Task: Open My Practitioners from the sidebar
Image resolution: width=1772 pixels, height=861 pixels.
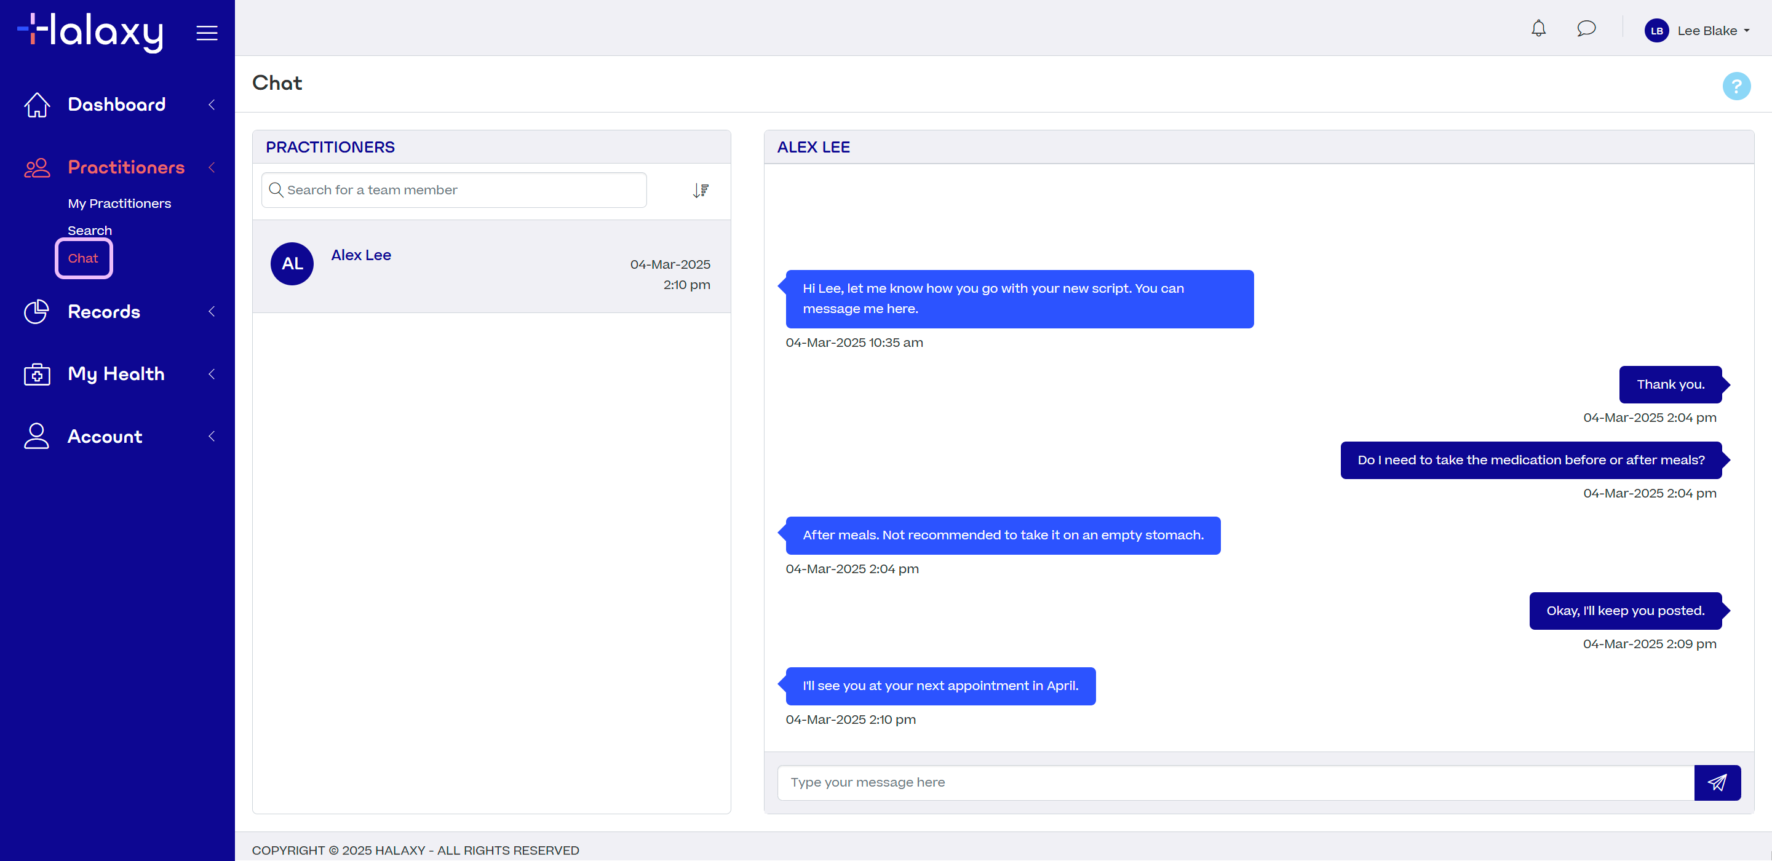Action: click(x=119, y=203)
